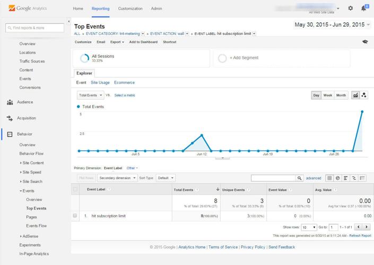Switch to pivot table view icon
This screenshot has height=265, width=374.
363,178
